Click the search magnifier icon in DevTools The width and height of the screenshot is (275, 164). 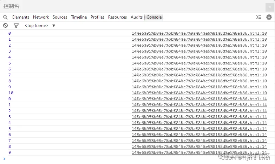5,17
